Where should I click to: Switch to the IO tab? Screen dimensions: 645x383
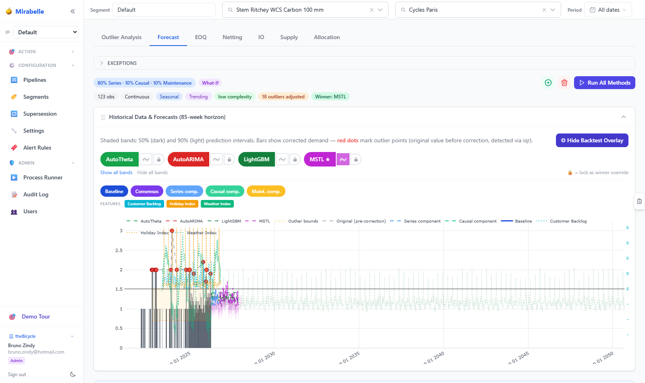tap(261, 37)
